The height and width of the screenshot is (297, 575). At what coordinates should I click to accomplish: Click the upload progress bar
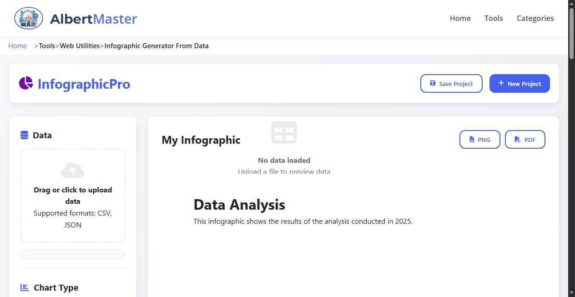[73, 254]
